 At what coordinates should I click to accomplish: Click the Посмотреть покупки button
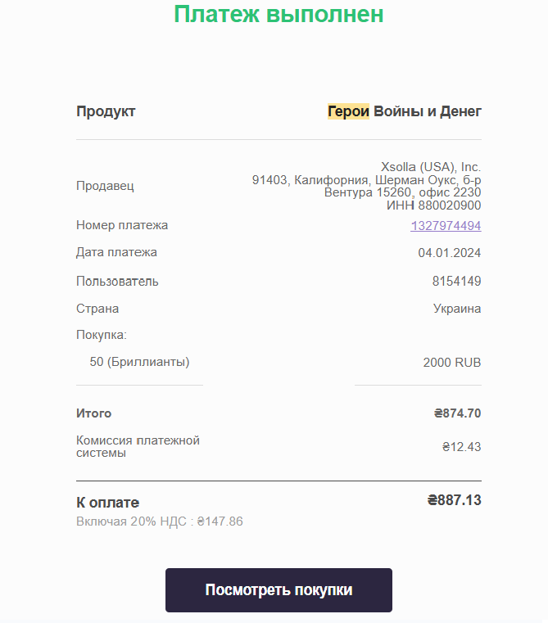(279, 590)
